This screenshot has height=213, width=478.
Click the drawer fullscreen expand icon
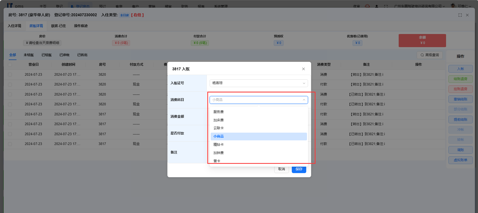pos(460,15)
